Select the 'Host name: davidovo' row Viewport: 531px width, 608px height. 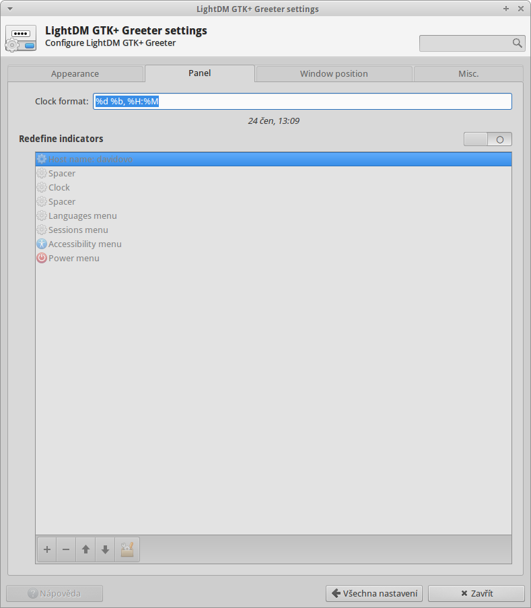click(273, 160)
